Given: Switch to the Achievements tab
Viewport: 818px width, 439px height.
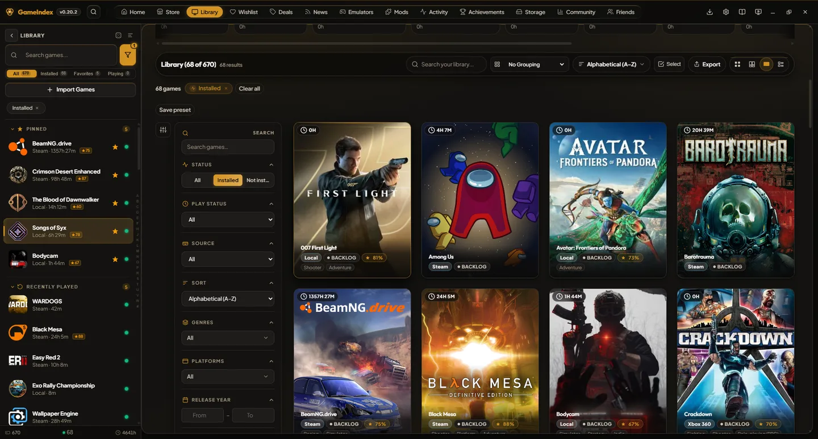Looking at the screenshot, I should 482,12.
